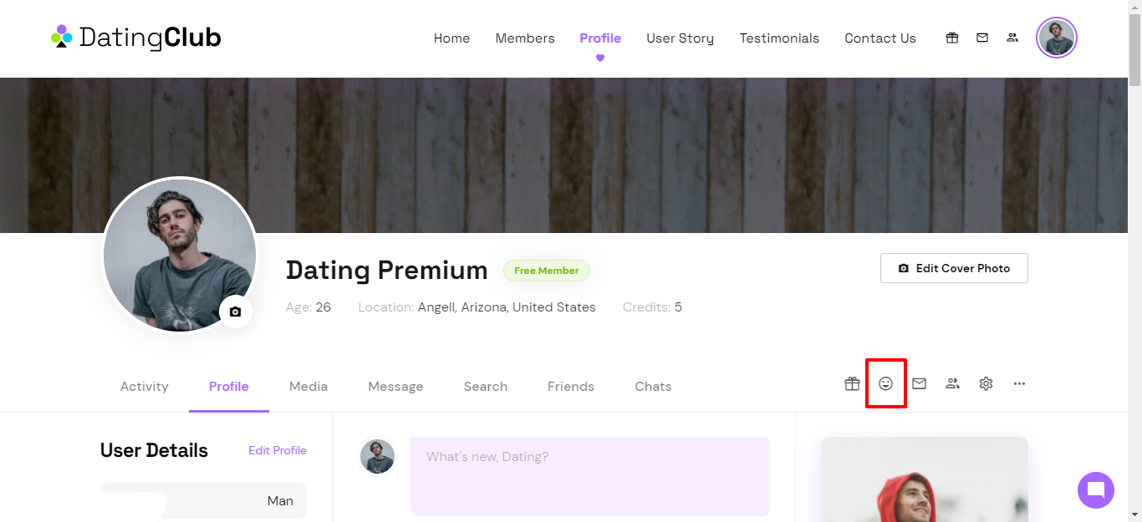Switch to the Activity tab
The width and height of the screenshot is (1142, 522).
(145, 387)
